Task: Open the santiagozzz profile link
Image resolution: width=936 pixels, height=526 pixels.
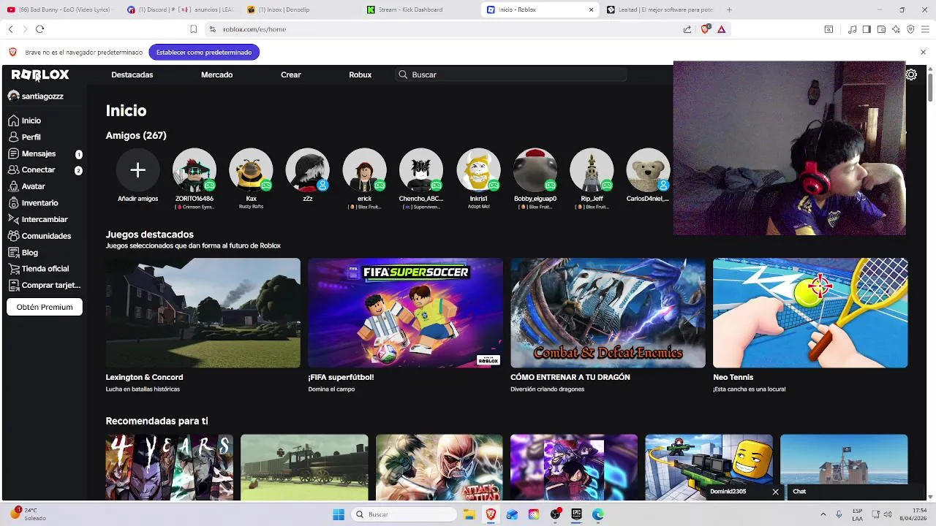Action: pyautogui.click(x=36, y=96)
